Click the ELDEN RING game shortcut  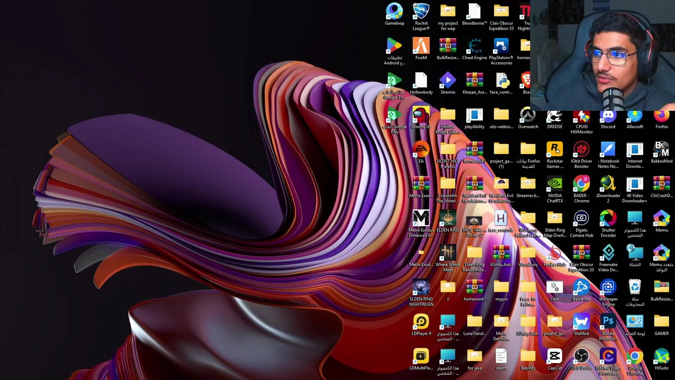point(448,222)
